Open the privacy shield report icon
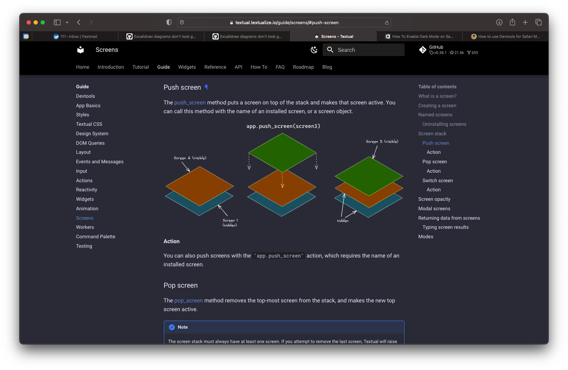The image size is (568, 370). (169, 22)
